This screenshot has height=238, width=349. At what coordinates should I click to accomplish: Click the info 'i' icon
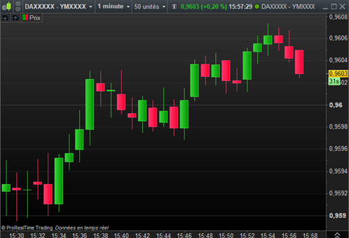174,6
